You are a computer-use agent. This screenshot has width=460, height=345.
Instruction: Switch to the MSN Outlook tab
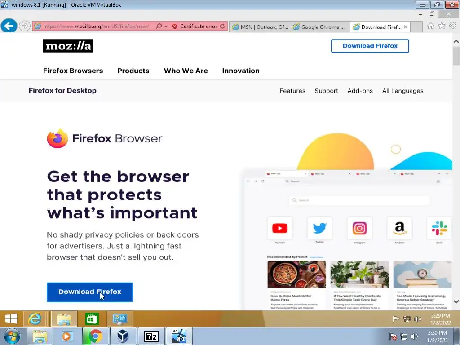[x=260, y=27]
